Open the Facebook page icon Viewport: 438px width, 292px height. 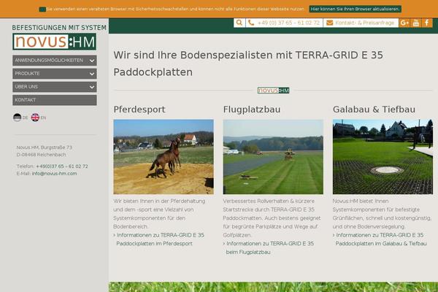pyautogui.click(x=427, y=23)
